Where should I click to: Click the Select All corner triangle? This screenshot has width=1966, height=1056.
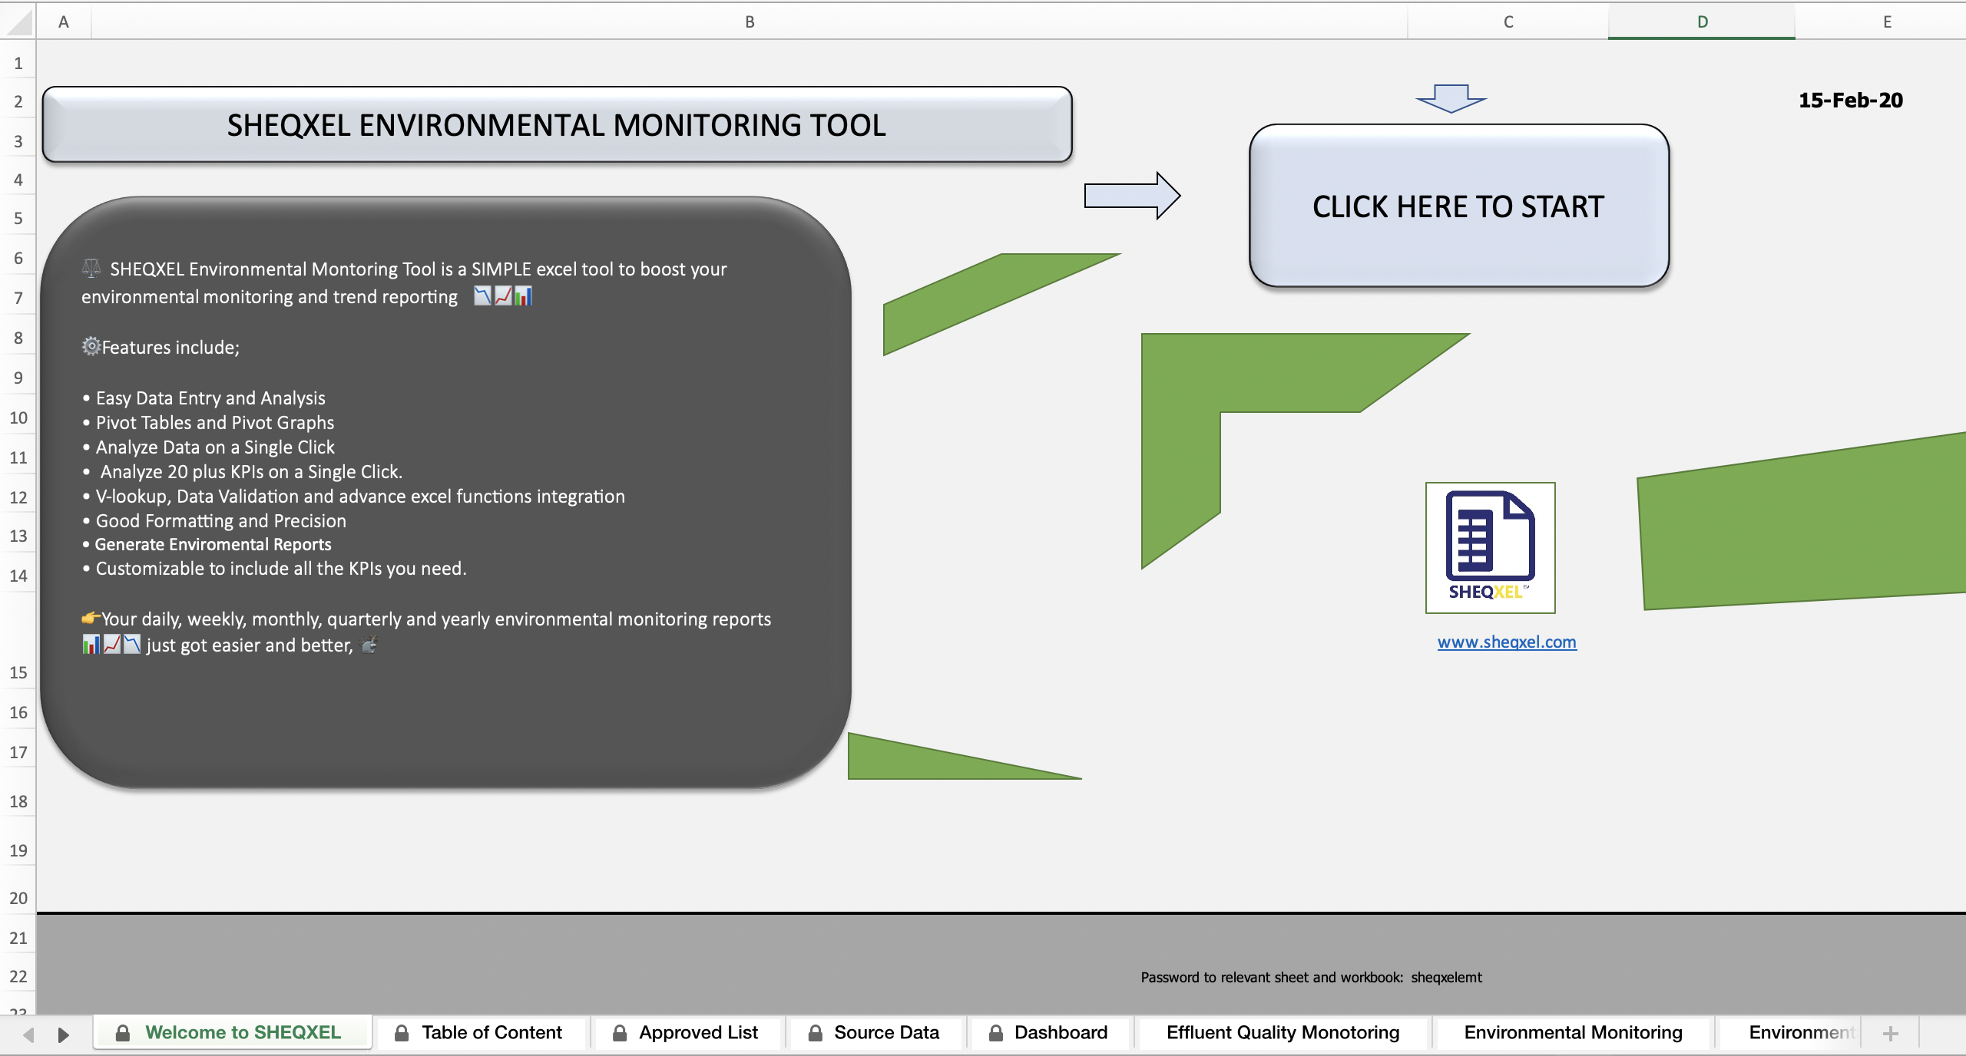pos(18,21)
